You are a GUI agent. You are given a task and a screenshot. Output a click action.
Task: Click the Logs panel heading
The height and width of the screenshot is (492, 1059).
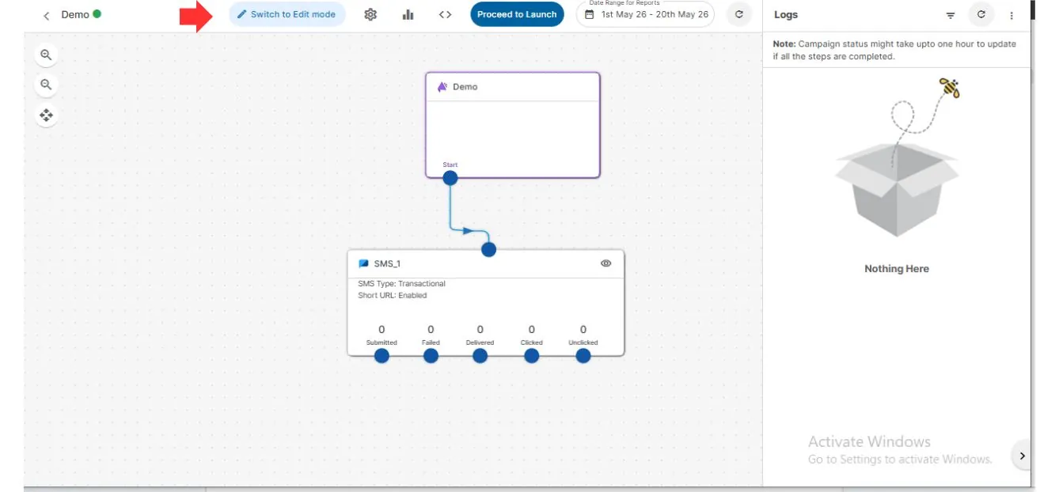tap(786, 15)
